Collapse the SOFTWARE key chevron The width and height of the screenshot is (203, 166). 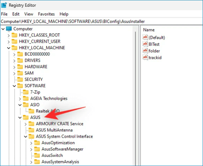pyautogui.click(x=14, y=86)
